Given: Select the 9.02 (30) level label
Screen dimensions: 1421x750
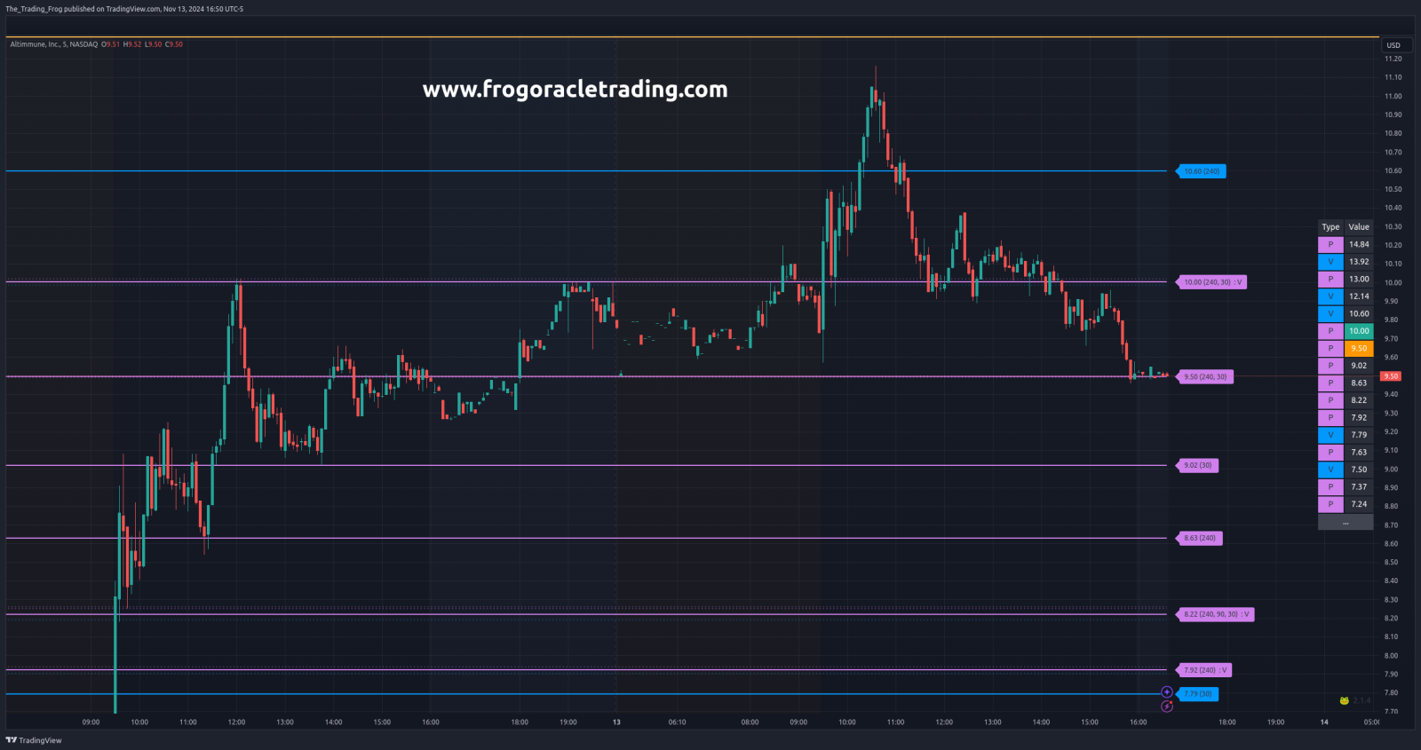Looking at the screenshot, I should tap(1197, 465).
